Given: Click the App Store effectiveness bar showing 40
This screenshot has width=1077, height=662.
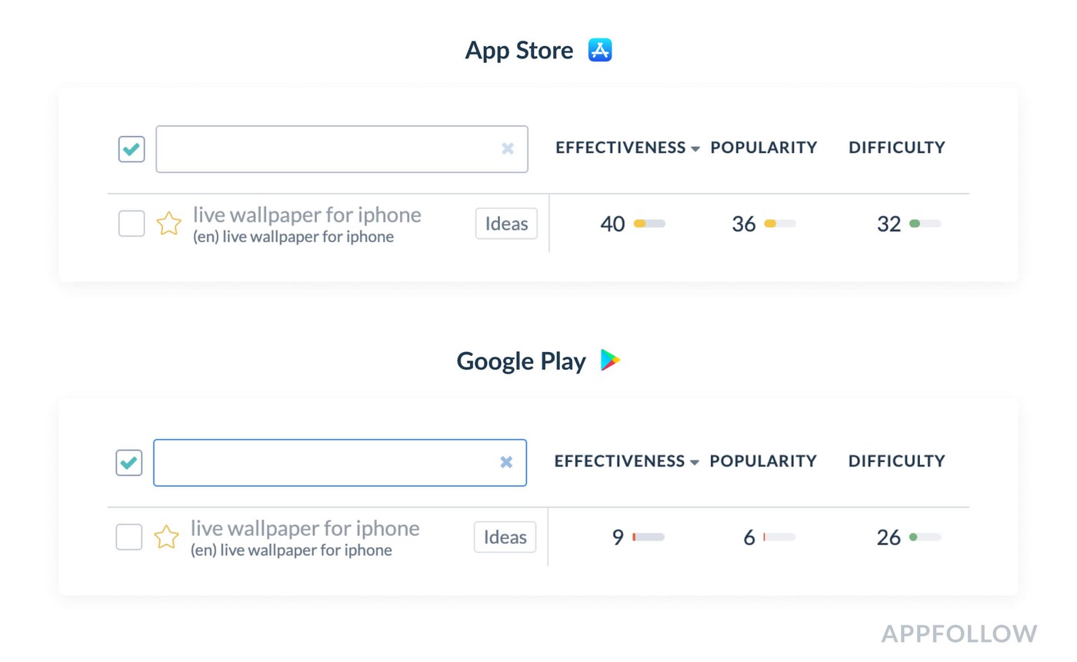Looking at the screenshot, I should 649,224.
